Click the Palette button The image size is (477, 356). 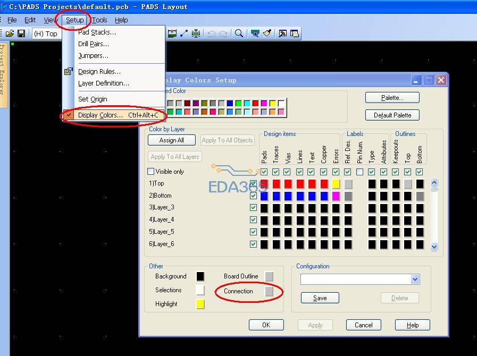(392, 98)
